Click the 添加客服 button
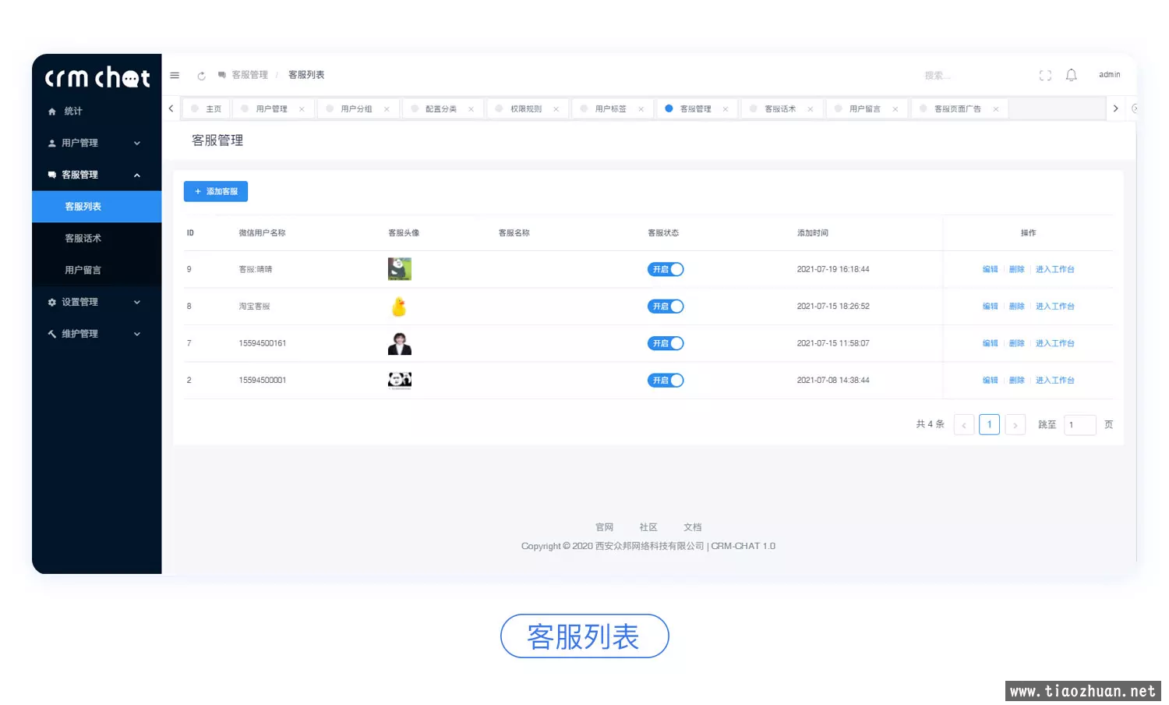This screenshot has height=705, width=1169. 216,192
